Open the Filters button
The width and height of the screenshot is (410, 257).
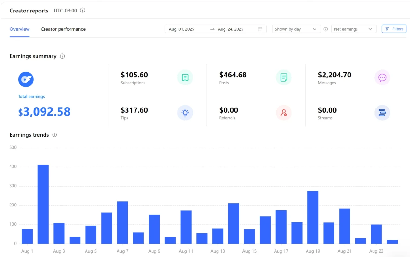tap(394, 29)
